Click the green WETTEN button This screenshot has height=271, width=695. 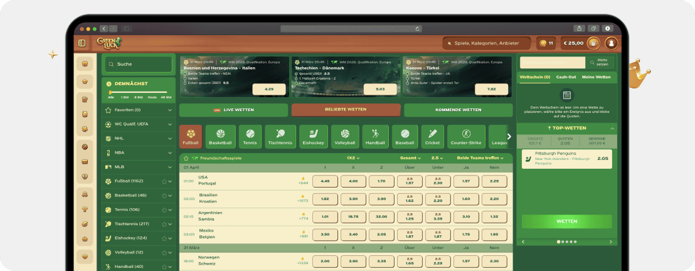point(567,221)
